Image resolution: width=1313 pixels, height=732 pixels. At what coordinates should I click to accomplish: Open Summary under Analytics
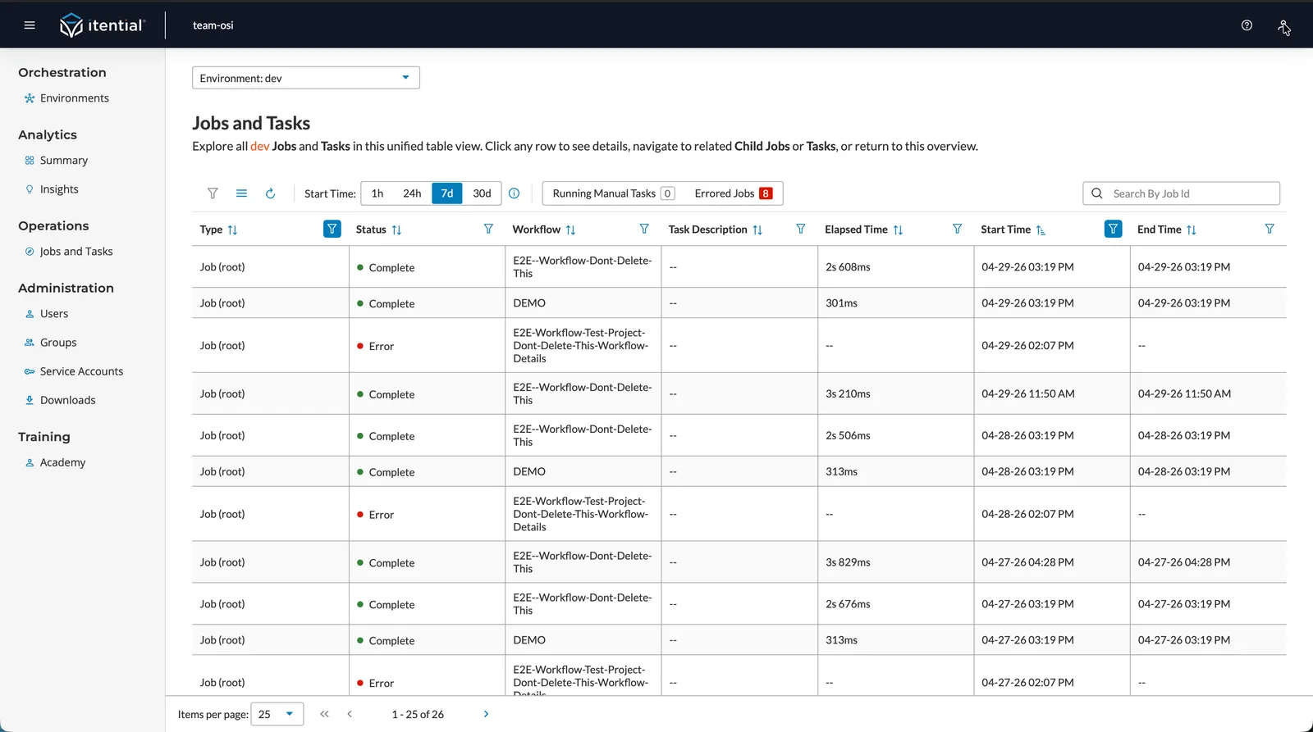(63, 161)
